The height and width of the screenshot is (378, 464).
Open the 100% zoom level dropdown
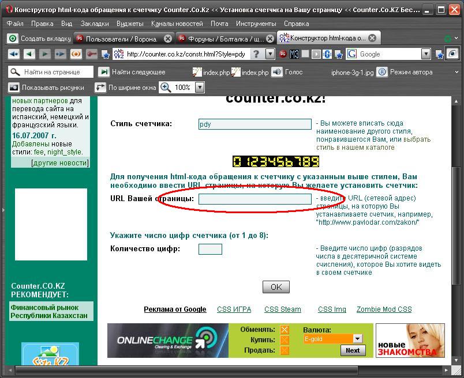point(200,88)
